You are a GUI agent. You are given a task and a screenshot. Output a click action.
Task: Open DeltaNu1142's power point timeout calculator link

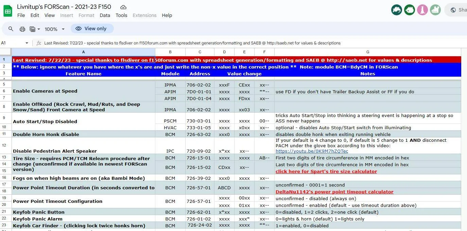click(x=334, y=192)
